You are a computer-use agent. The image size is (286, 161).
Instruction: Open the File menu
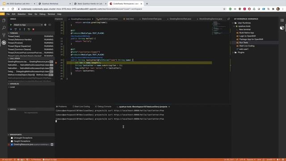8,14
